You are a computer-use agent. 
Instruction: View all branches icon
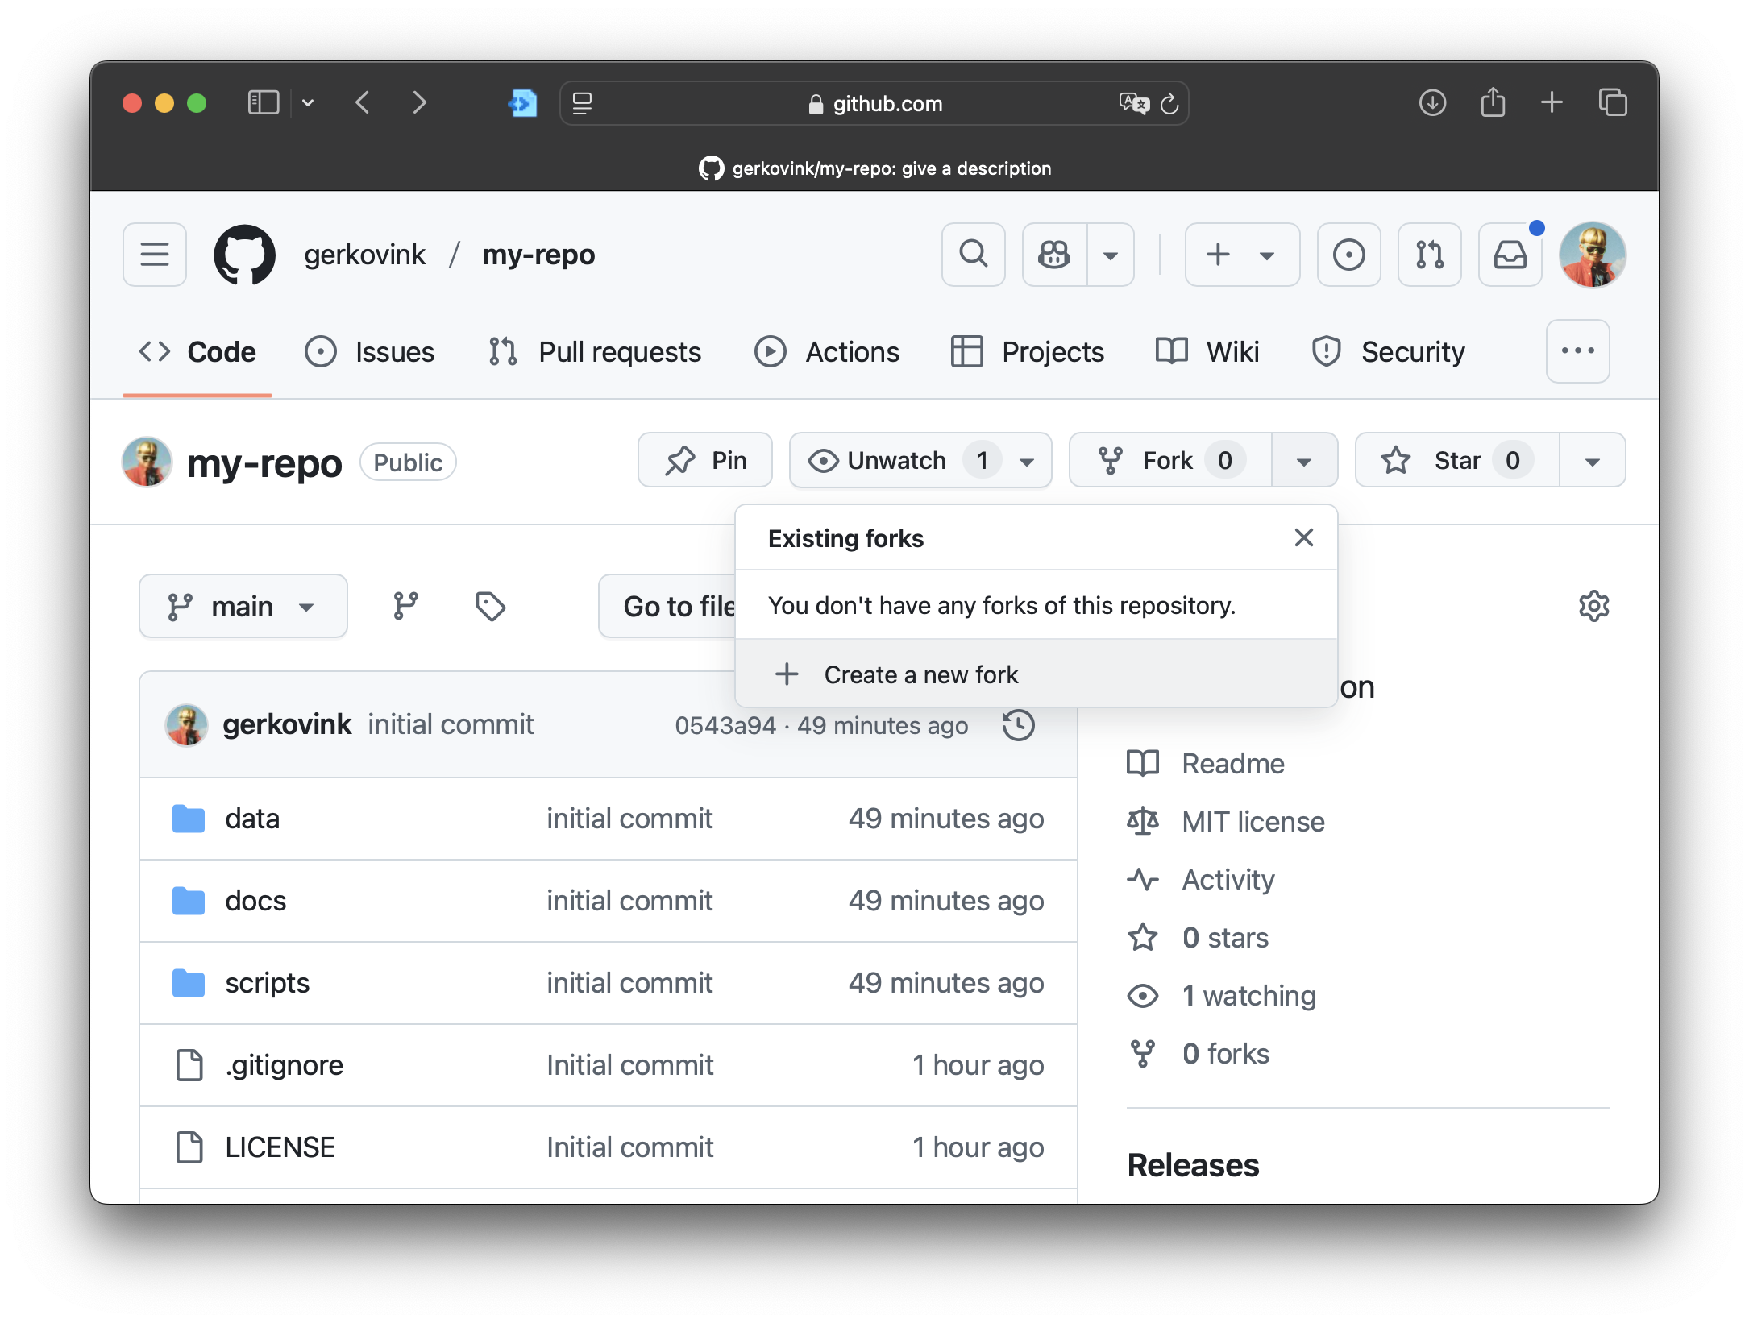(405, 606)
